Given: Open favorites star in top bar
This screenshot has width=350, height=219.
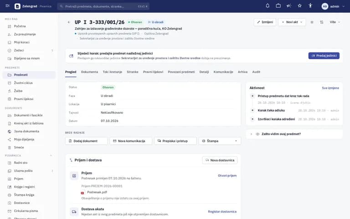Looking at the screenshot, I should (299, 6).
